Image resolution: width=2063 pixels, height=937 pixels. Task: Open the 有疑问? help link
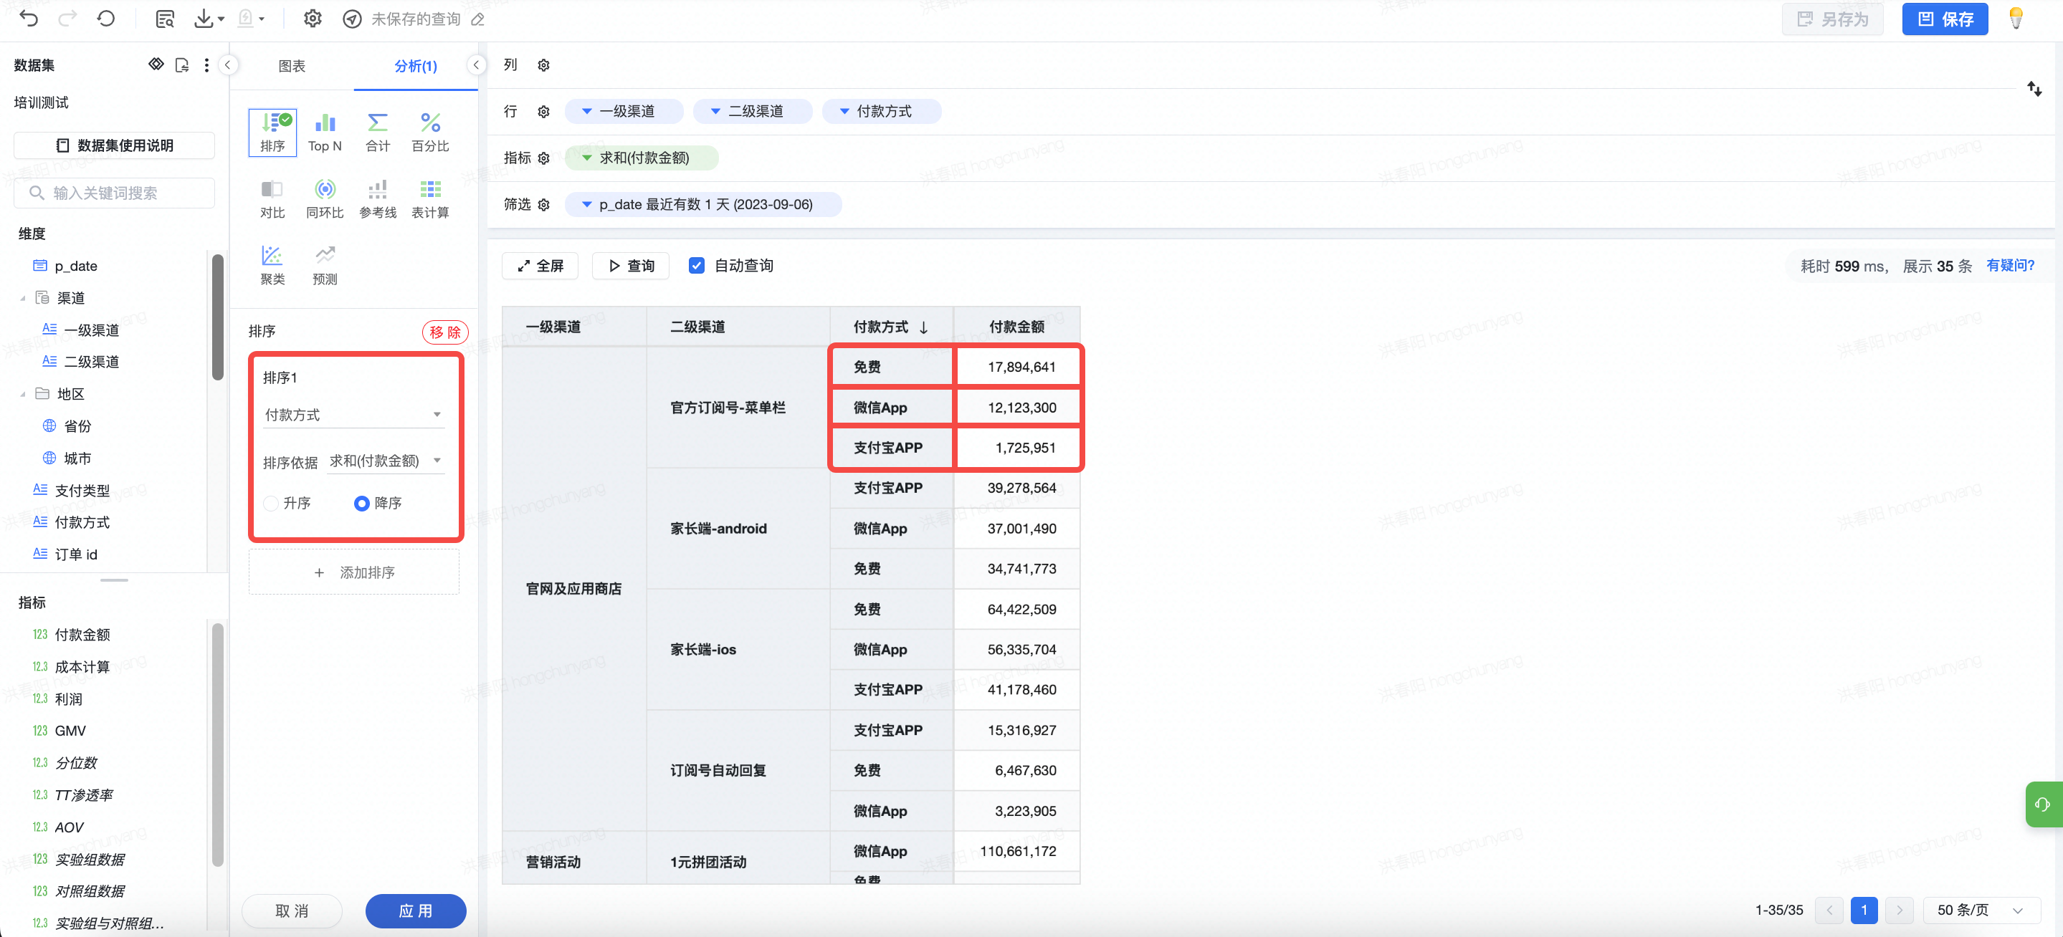tap(2010, 266)
